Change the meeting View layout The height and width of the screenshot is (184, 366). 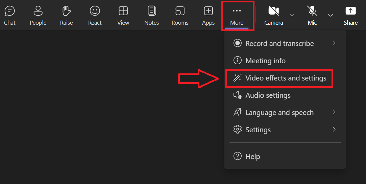click(123, 16)
